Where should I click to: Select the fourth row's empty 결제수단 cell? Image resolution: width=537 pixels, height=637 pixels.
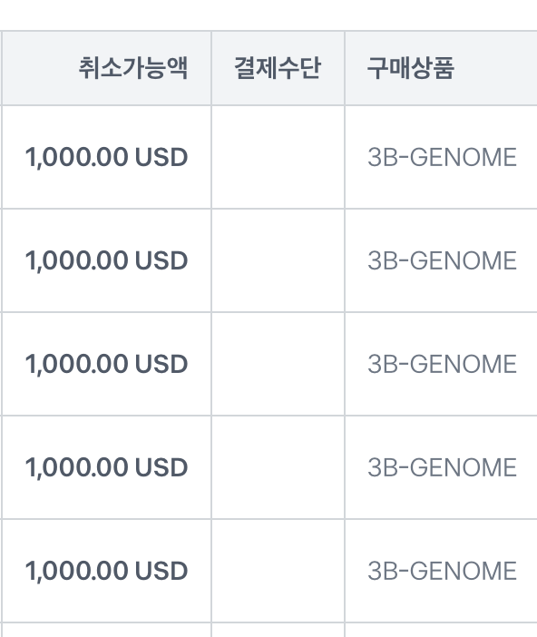(278, 467)
